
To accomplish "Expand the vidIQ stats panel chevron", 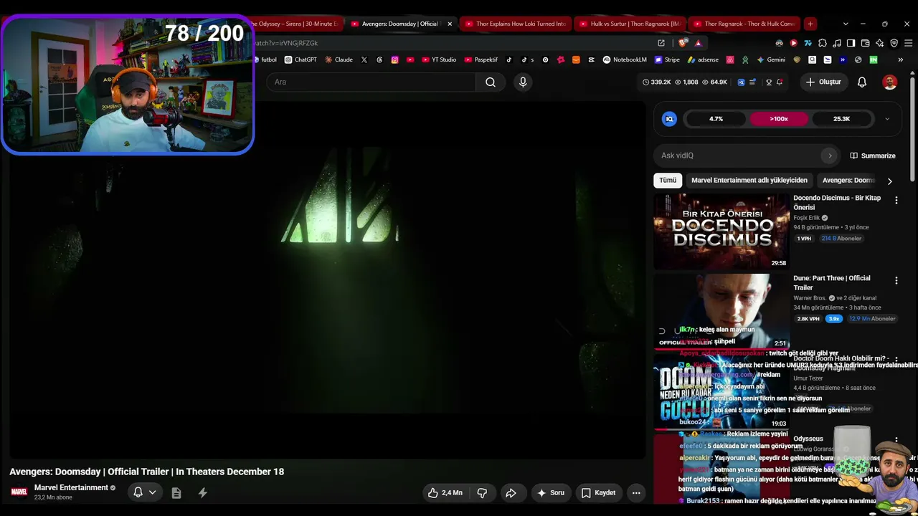I will tap(887, 119).
